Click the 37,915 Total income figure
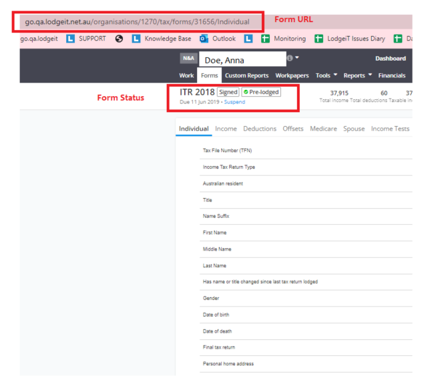This screenshot has width=426, height=392. [x=339, y=93]
